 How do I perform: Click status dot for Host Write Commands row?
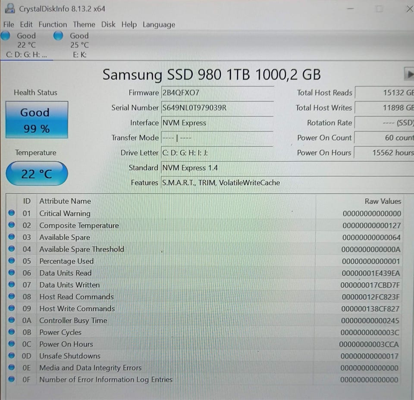(x=11, y=308)
